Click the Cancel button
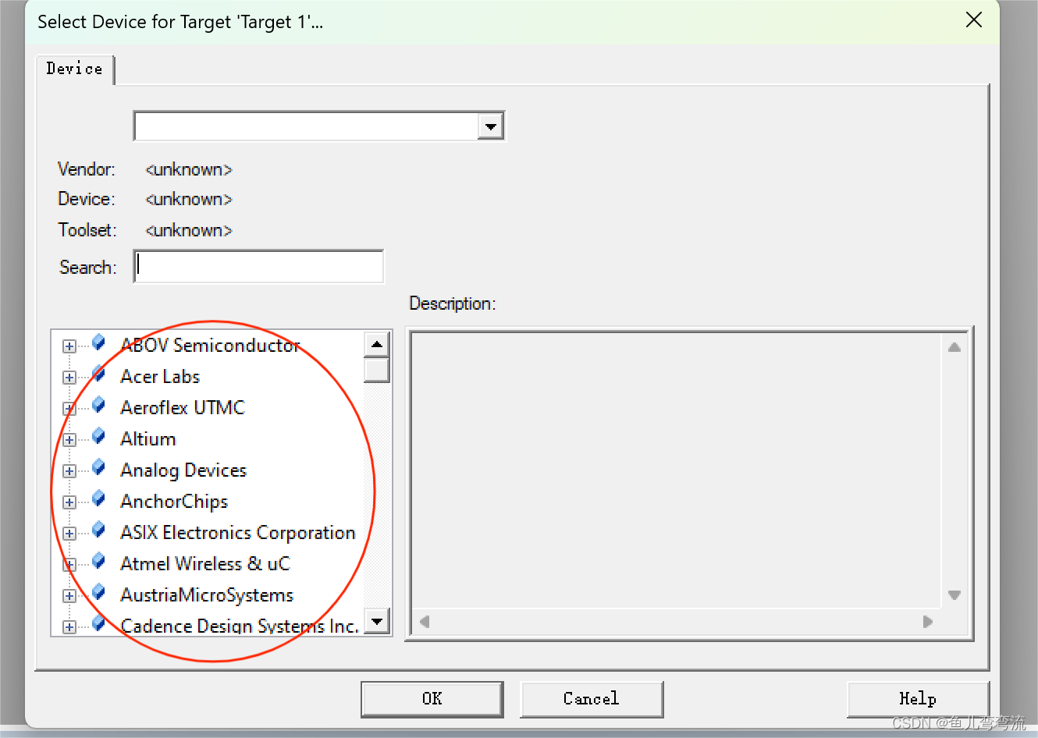The height and width of the screenshot is (738, 1038). (592, 699)
